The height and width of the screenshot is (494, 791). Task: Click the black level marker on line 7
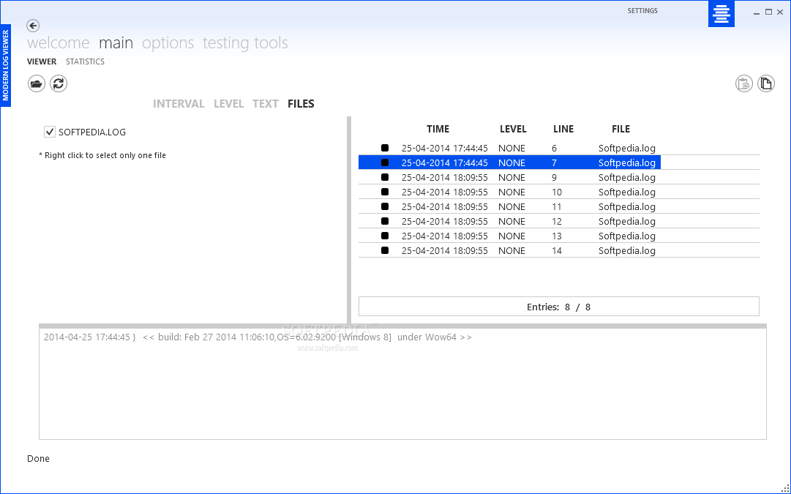(385, 162)
